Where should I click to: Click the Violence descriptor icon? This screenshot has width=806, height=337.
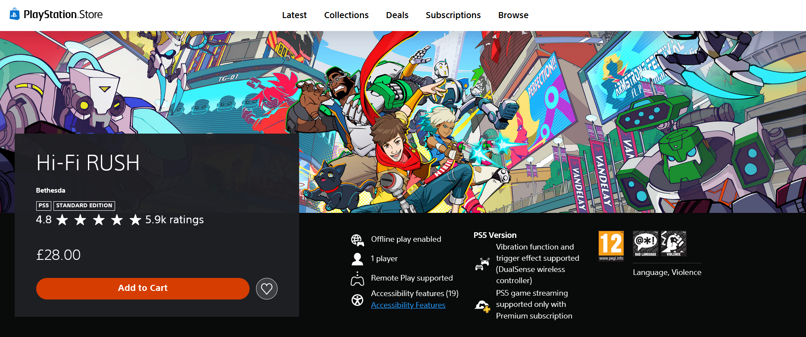tap(673, 243)
